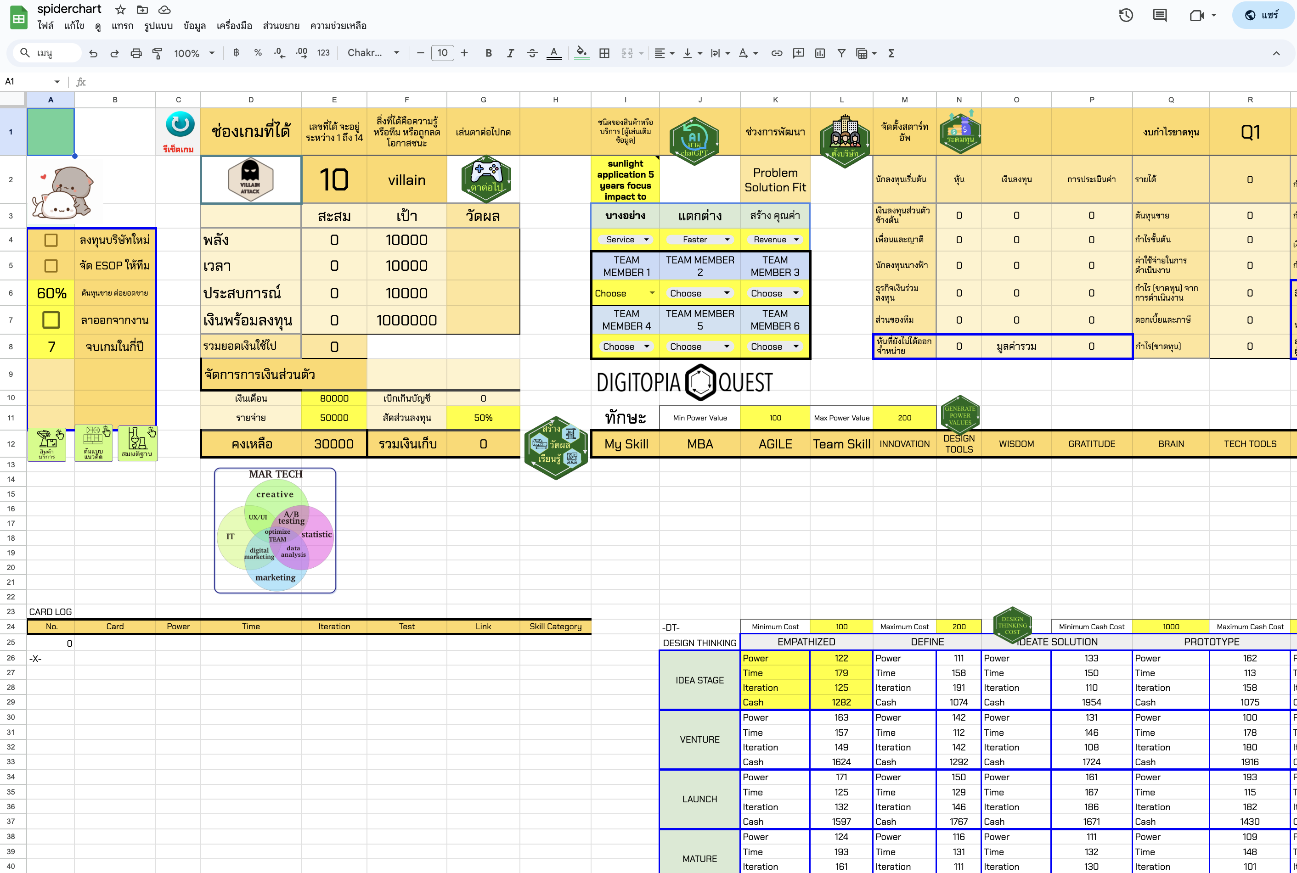
Task: Click the เมนู search box
Action: tap(47, 53)
